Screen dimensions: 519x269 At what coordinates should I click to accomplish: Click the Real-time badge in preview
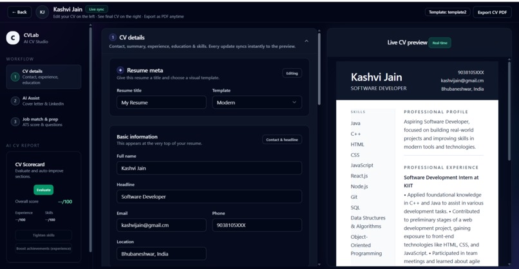[440, 43]
